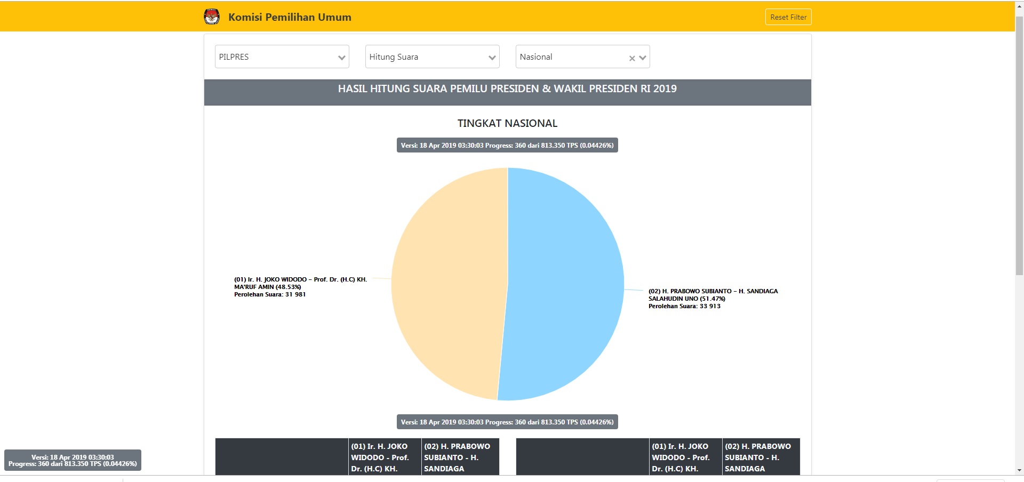Click the scrollbar down arrow
This screenshot has height=482, width=1024.
click(x=1019, y=470)
